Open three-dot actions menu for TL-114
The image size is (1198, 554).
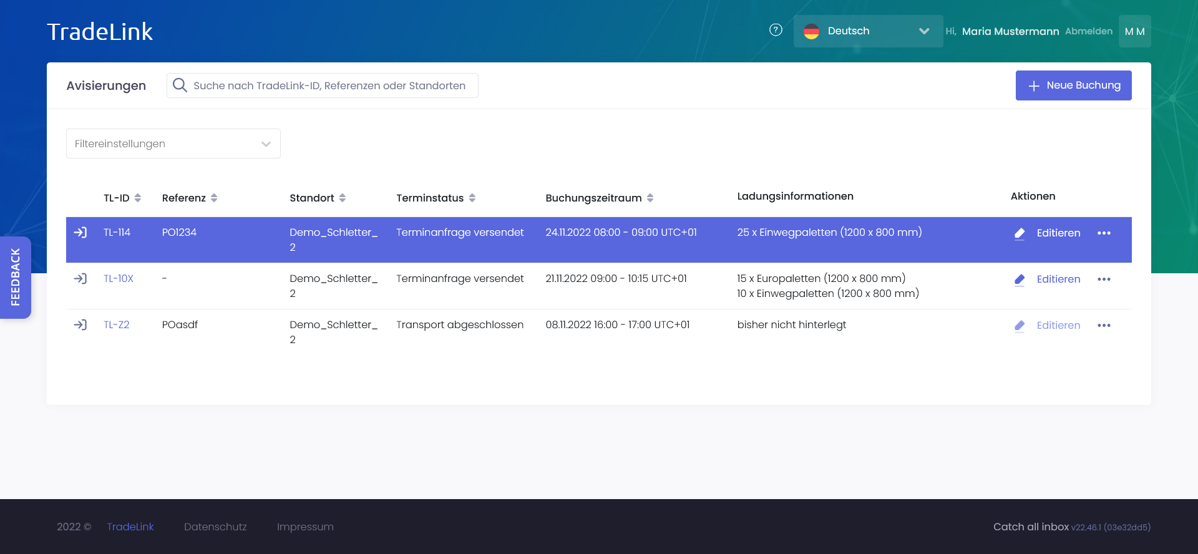(x=1104, y=233)
